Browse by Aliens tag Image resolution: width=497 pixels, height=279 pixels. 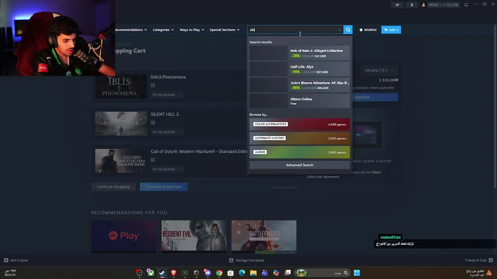point(299,152)
